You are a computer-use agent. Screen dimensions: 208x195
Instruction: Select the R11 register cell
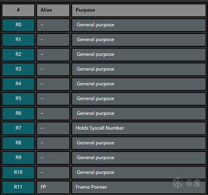coord(18,187)
